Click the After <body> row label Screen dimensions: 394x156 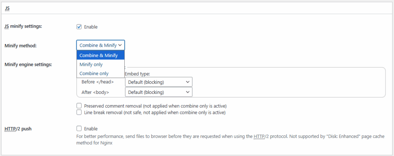[x=95, y=92]
